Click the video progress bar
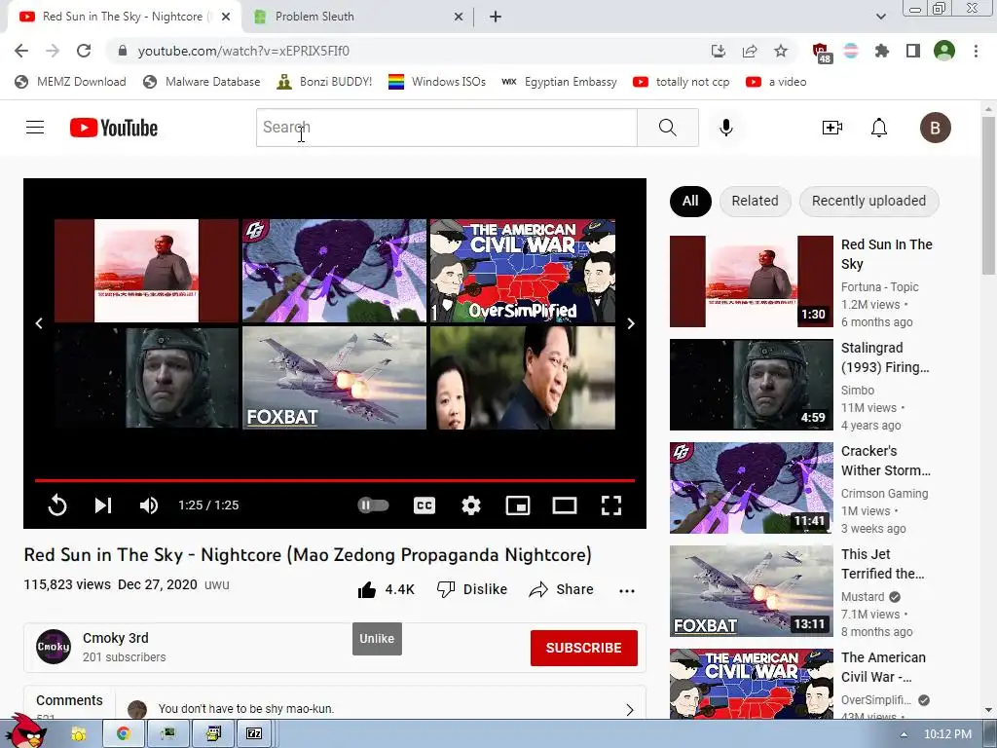The image size is (997, 748). coord(335,480)
